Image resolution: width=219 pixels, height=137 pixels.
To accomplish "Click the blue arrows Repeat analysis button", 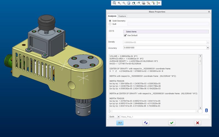I will click(146, 123).
